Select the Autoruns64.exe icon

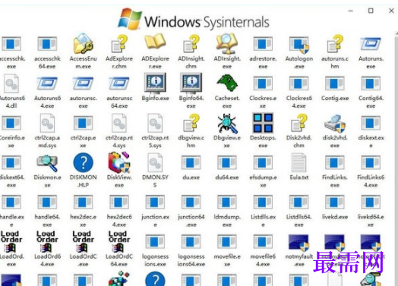click(x=47, y=83)
